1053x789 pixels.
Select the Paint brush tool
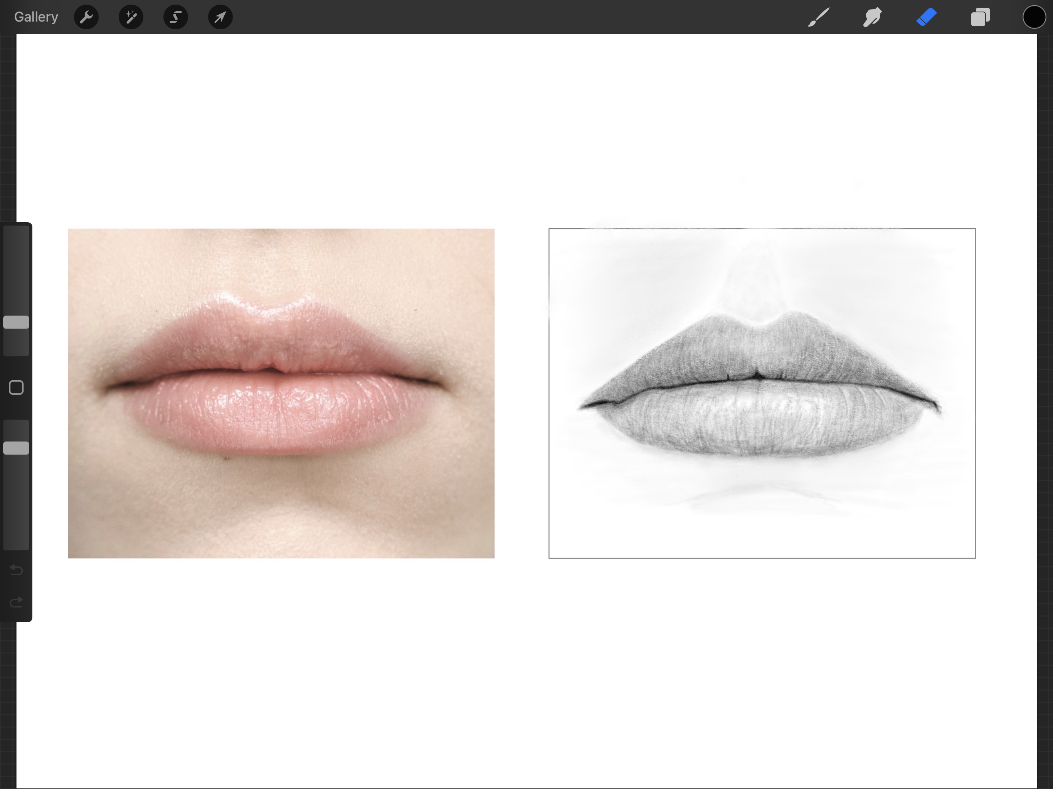819,17
